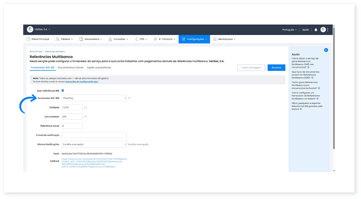Switch to Ações automáticas tab
Screen dimensions: 361x199
(x=99, y=68)
